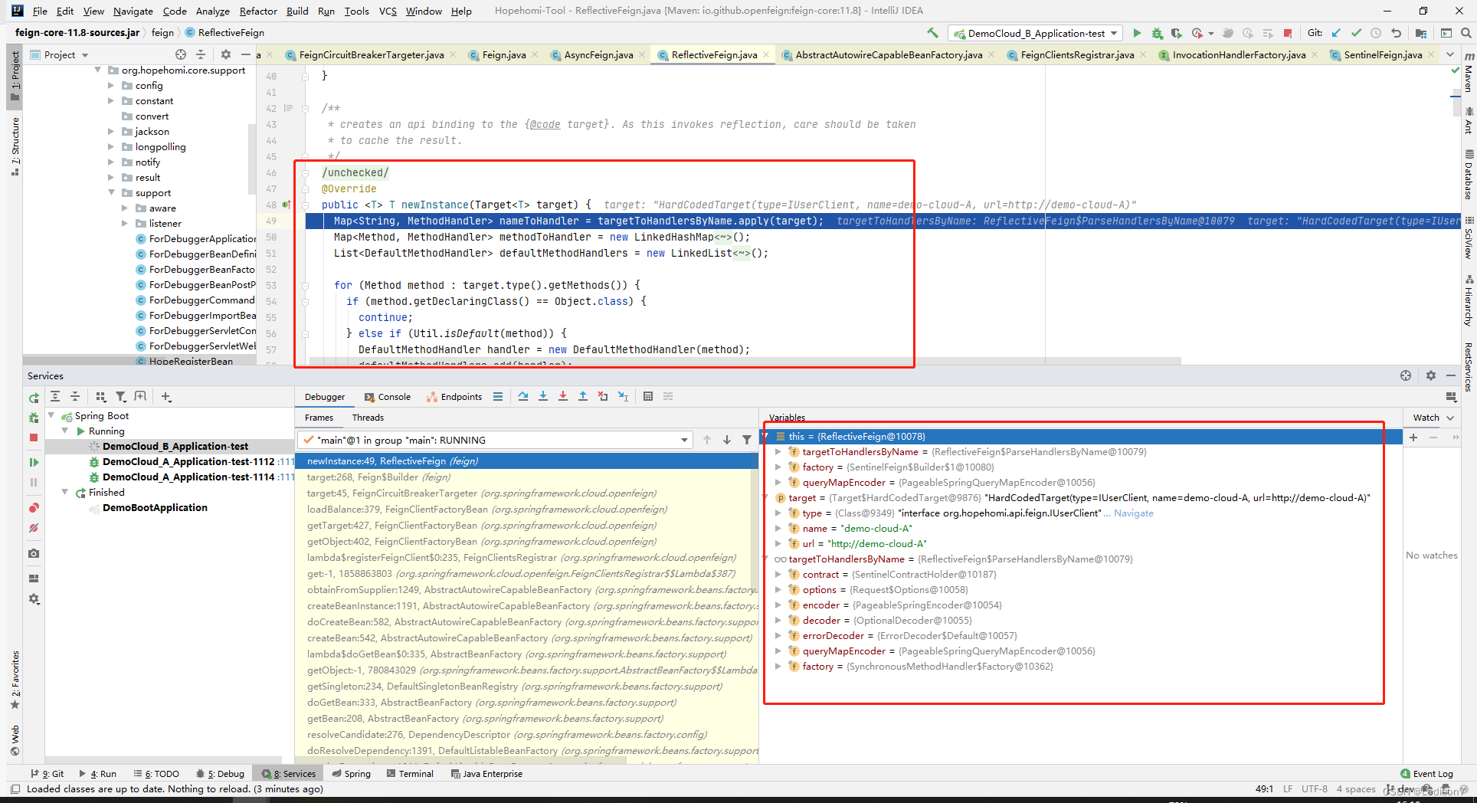Open the Refactor menu
1477x803 pixels.
tap(258, 11)
